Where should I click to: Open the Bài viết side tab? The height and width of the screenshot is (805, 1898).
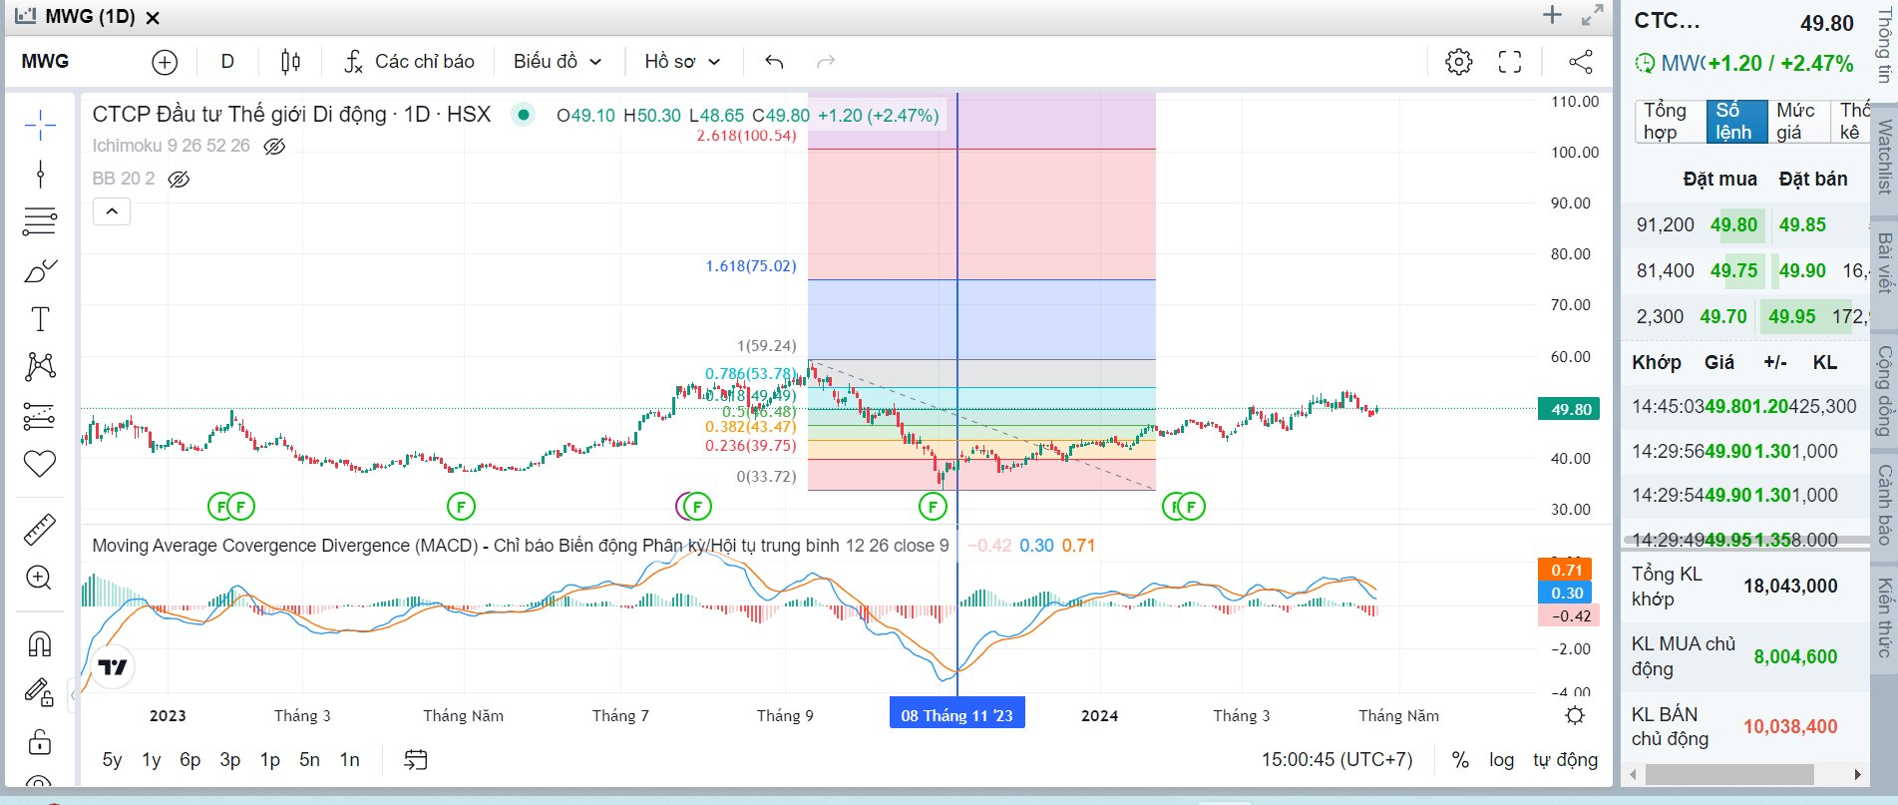pyautogui.click(x=1884, y=263)
